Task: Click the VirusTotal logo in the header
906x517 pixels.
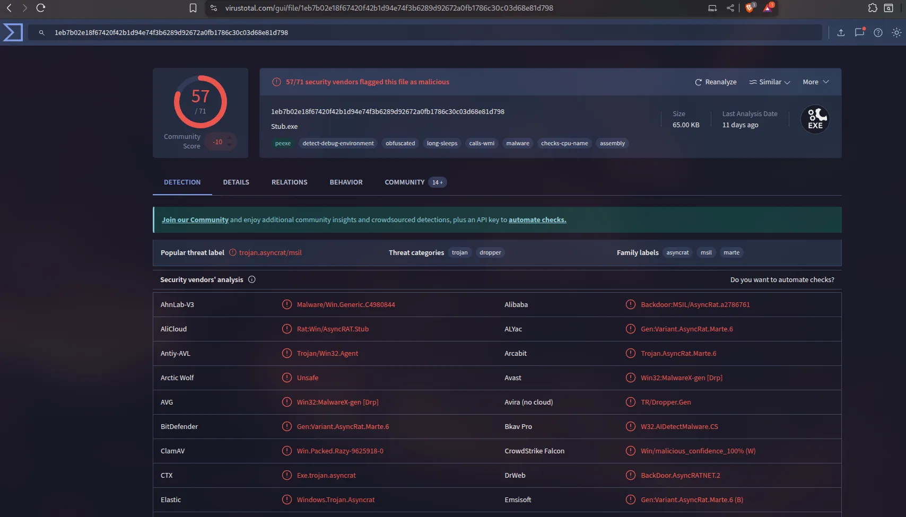Action: pyautogui.click(x=13, y=32)
